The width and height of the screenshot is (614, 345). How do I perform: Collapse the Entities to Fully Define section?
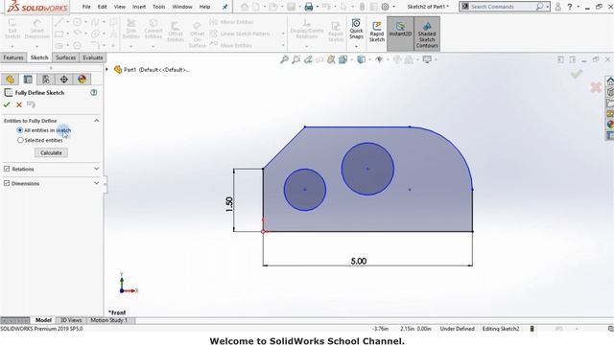pos(96,121)
